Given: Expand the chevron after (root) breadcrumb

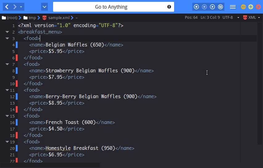Looking at the screenshot, I should [x=20, y=18].
